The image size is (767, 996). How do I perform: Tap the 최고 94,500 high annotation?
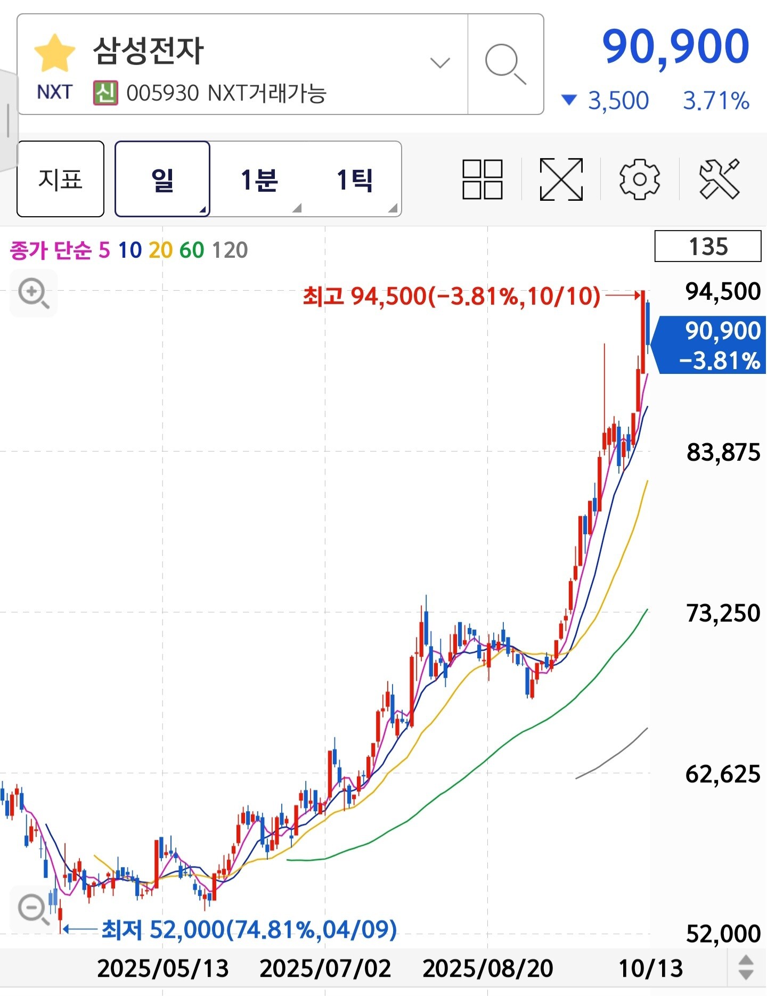click(x=452, y=296)
